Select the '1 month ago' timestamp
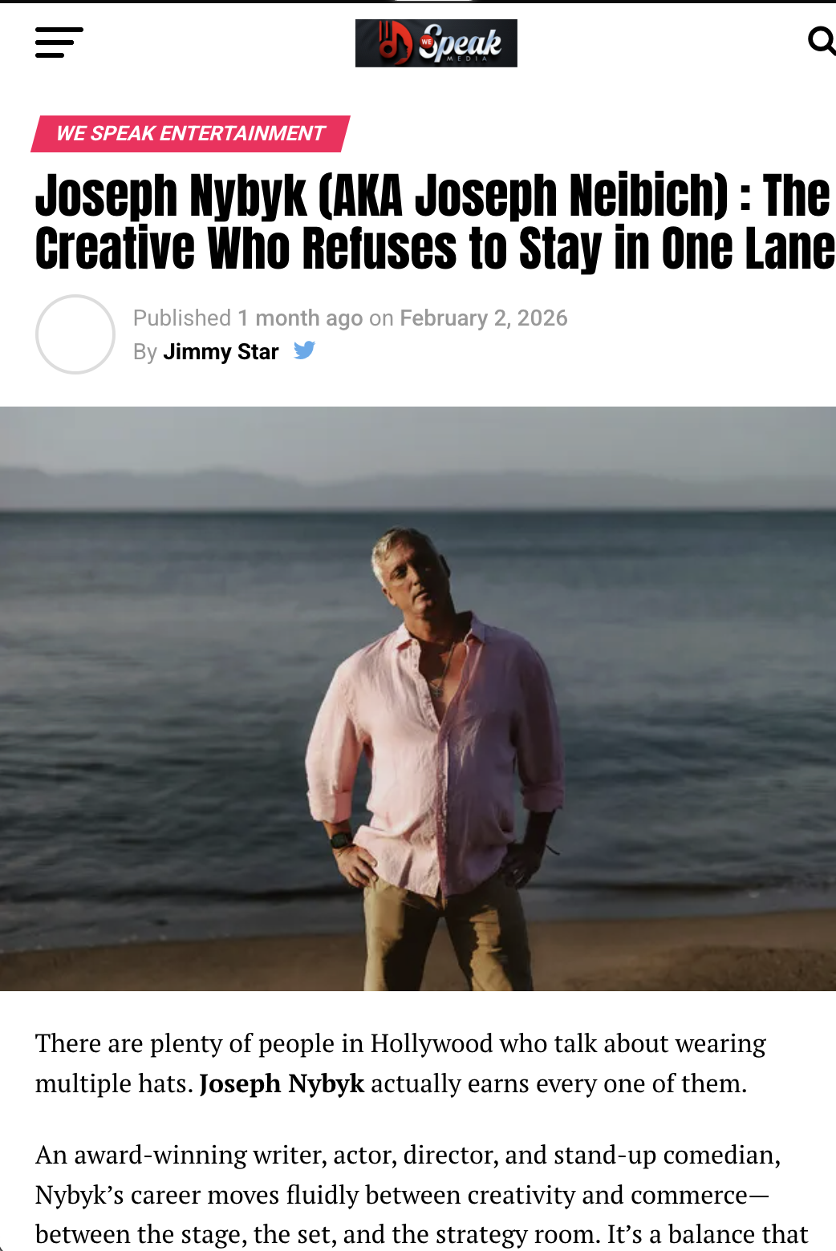 click(x=300, y=318)
